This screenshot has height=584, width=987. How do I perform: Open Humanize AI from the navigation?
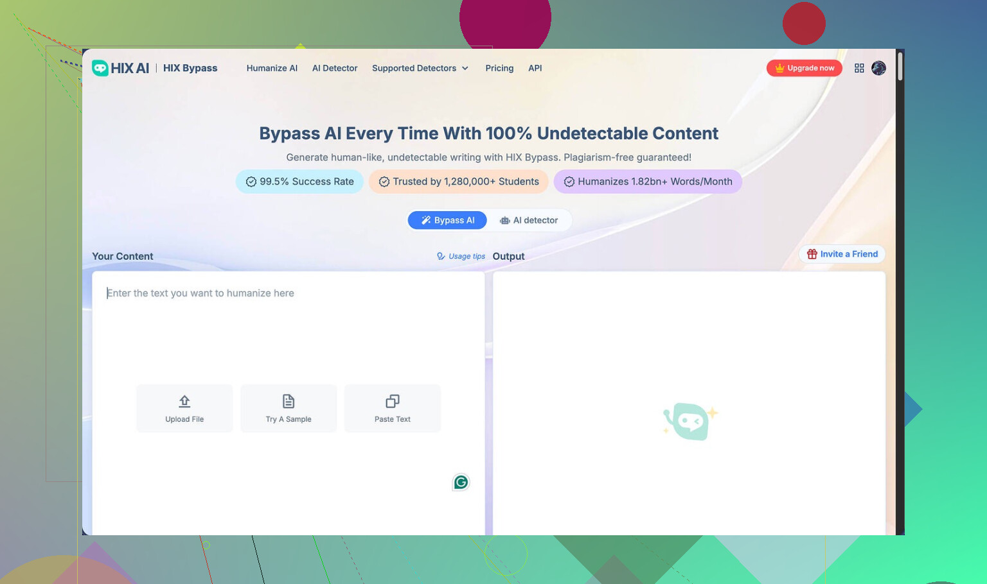[272, 68]
